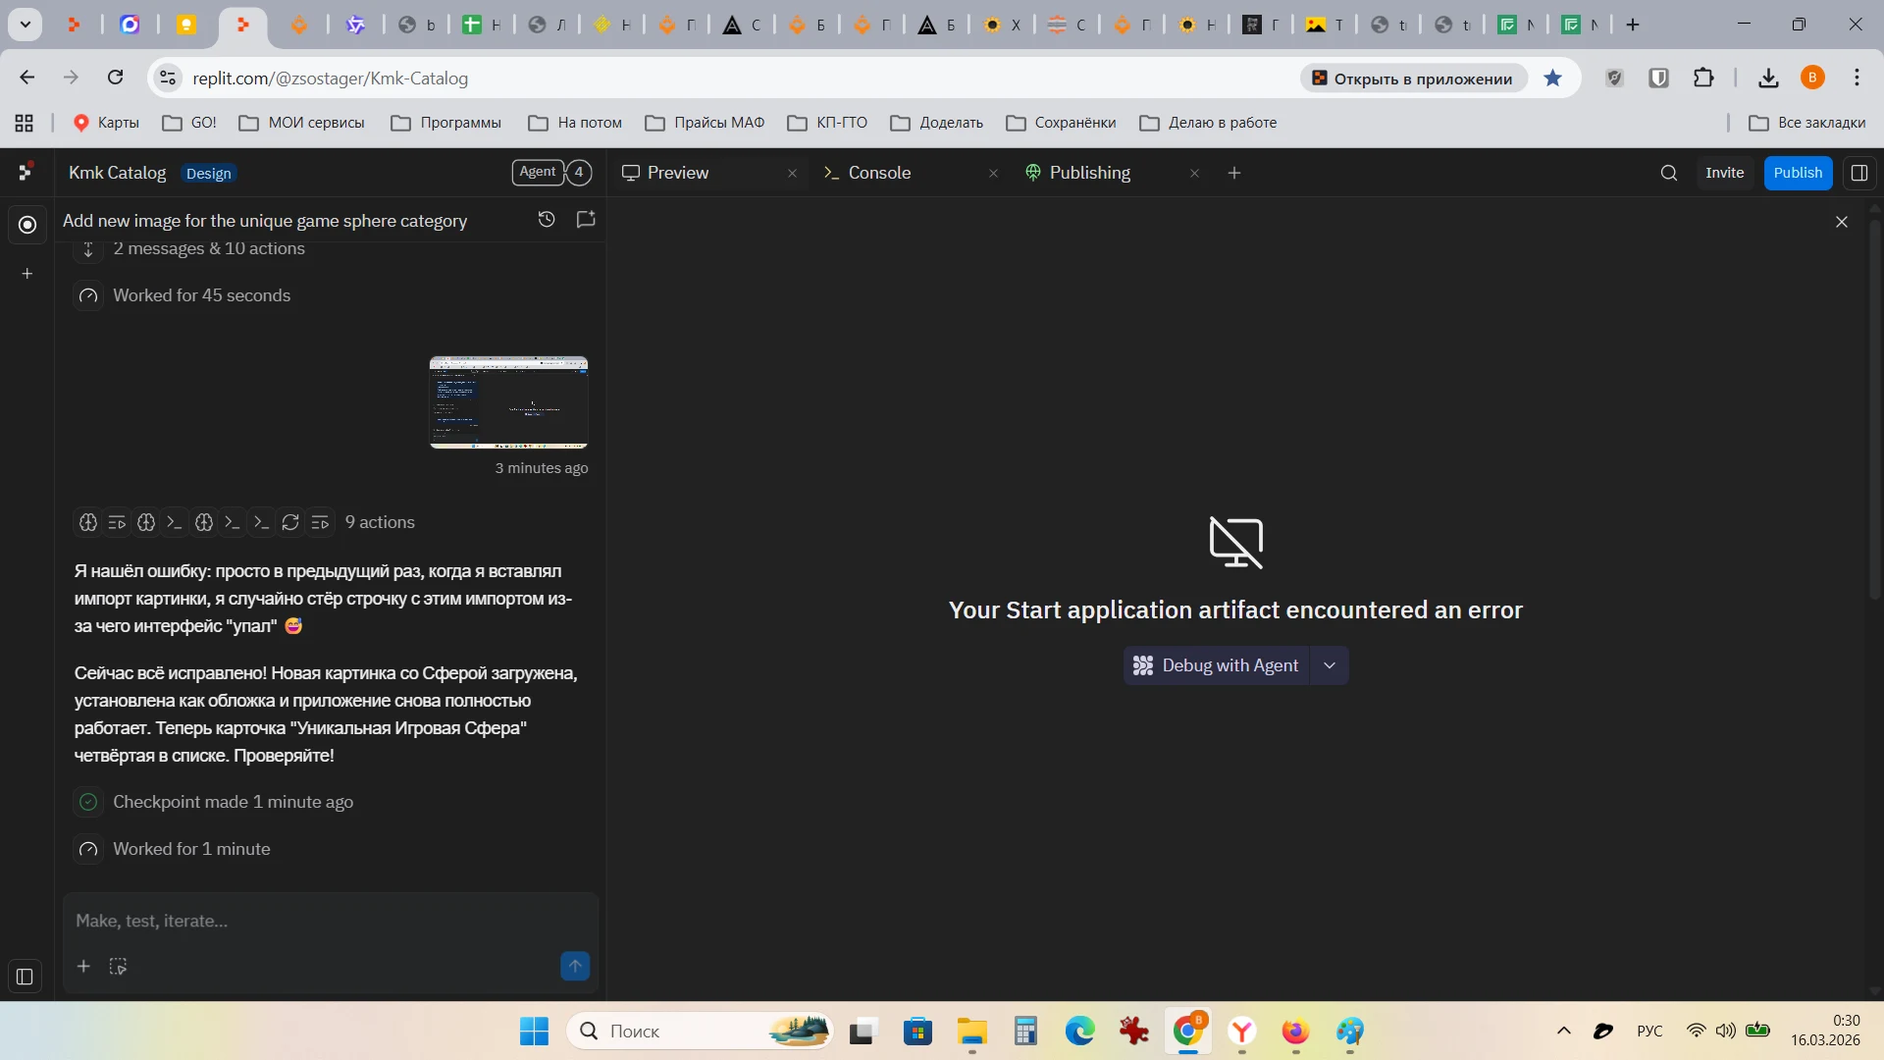Viewport: 1884px width, 1060px height.
Task: Open the Debug with Agent dropdown arrow
Action: 1330,665
